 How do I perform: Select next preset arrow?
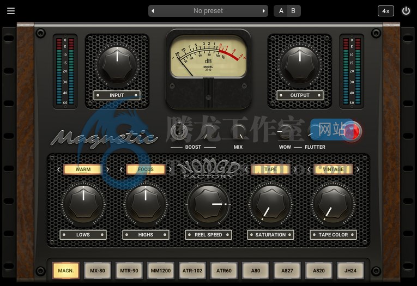263,11
